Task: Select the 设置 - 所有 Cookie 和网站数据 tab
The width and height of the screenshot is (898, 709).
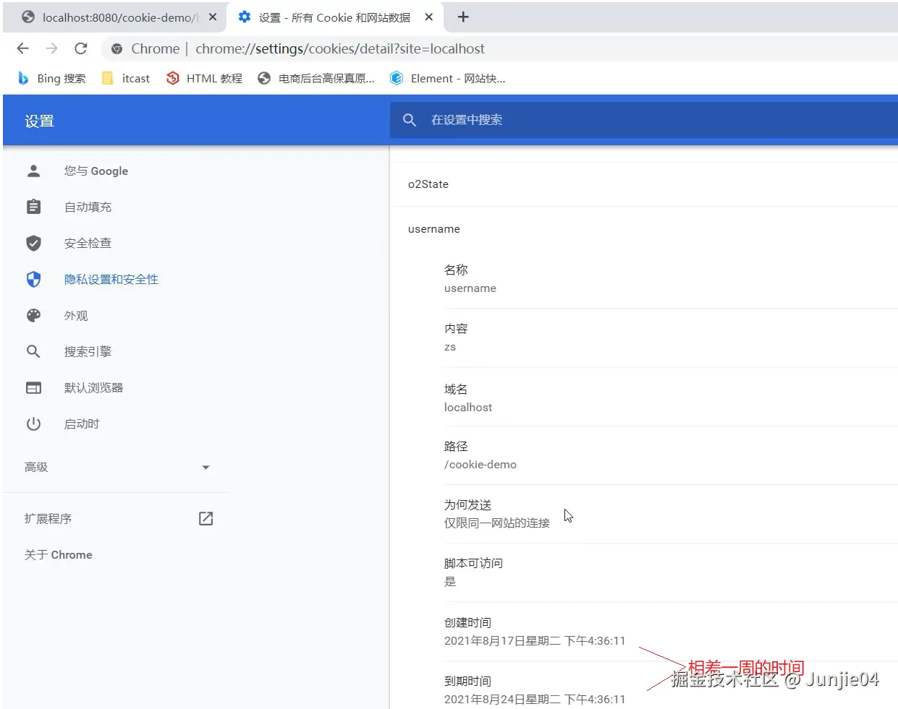Action: click(336, 17)
